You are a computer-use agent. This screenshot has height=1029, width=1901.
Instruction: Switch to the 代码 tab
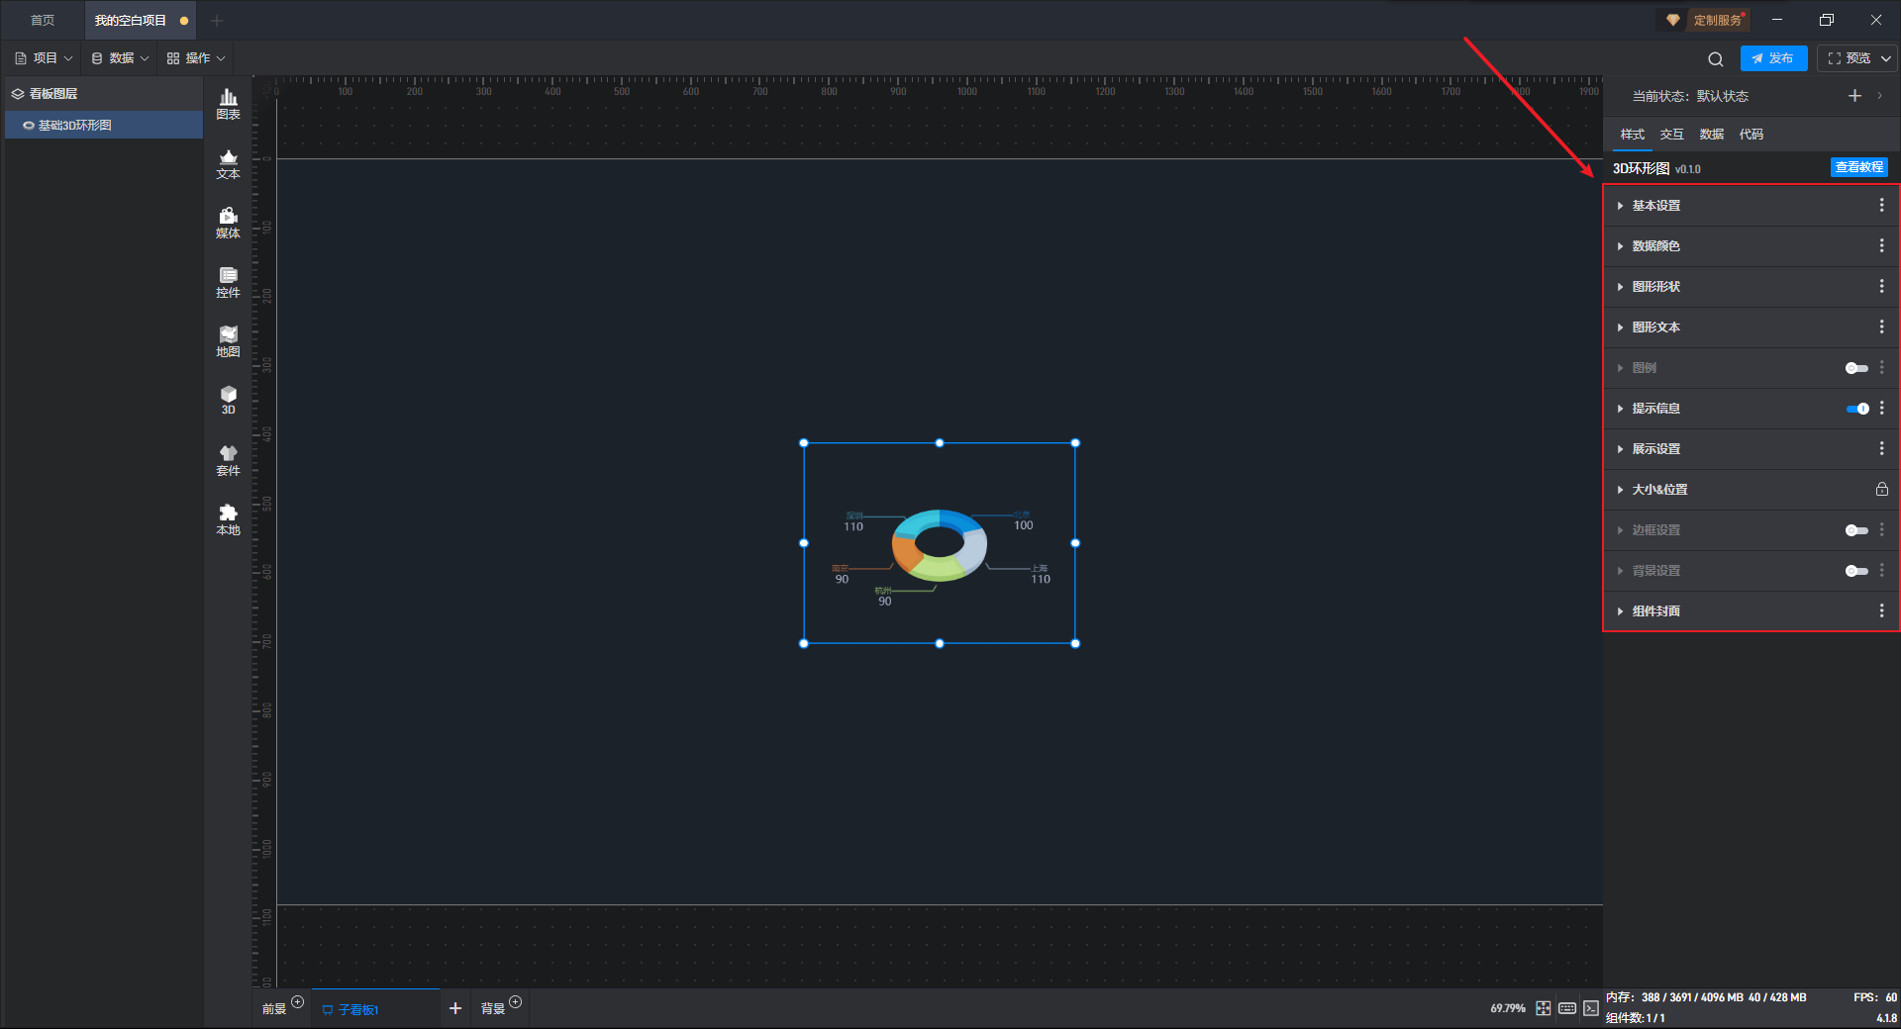(x=1751, y=135)
